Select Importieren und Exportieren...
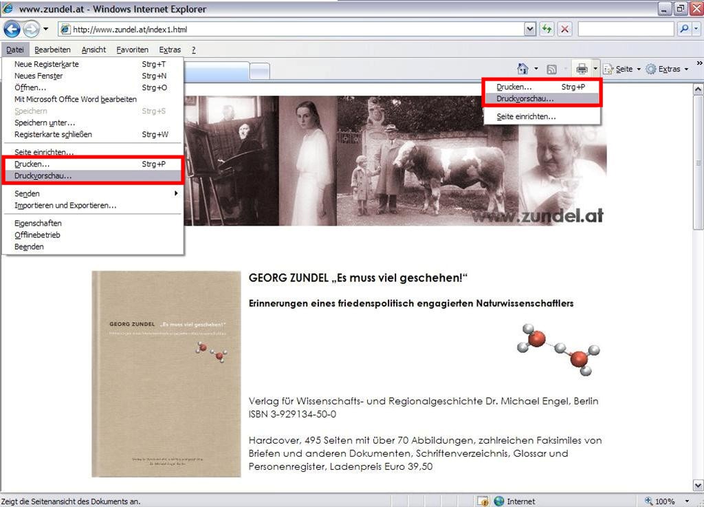 93,205
